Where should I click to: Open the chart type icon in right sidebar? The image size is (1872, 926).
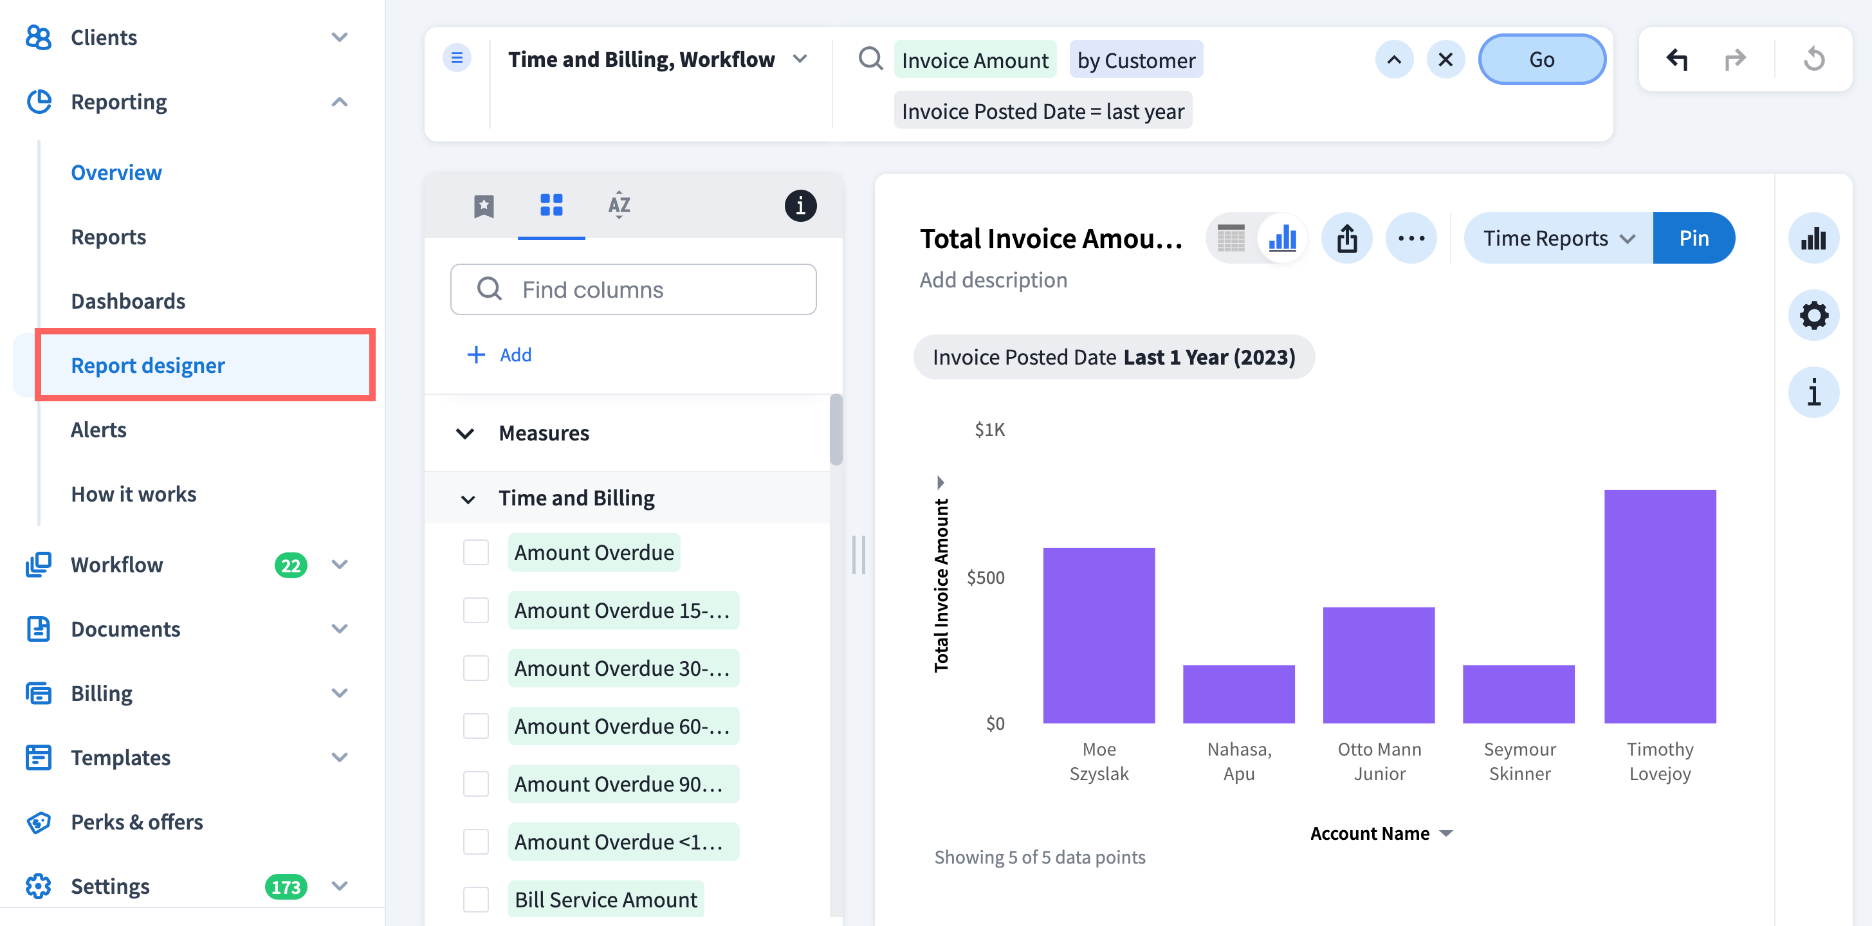[1813, 238]
